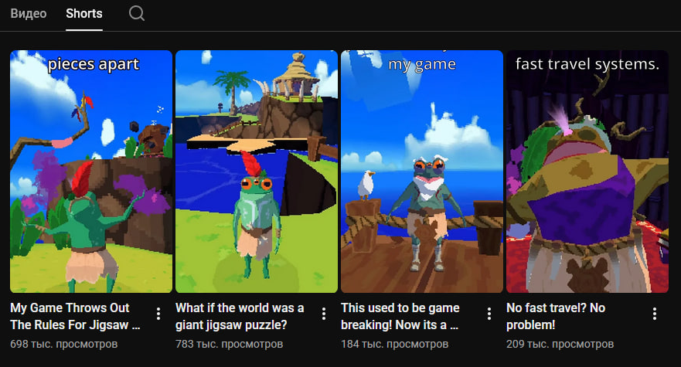Open title "My Game Throws Out The Rules For Jigsaw"
The height and width of the screenshot is (367, 681).
pyautogui.click(x=75, y=316)
